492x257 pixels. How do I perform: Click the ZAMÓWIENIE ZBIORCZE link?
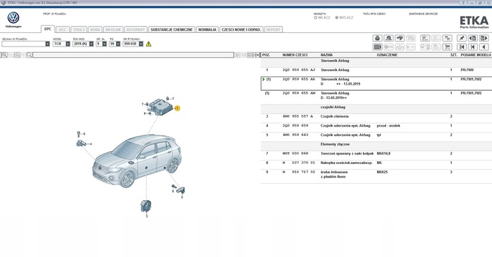423,14
